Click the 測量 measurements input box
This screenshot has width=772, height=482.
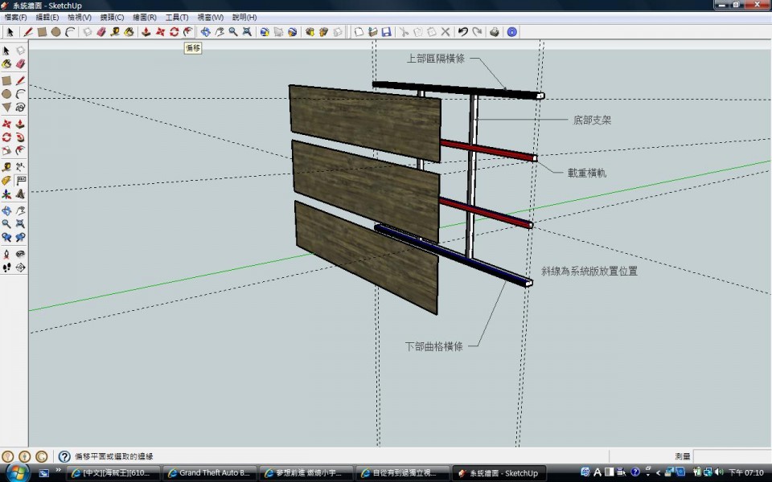click(x=731, y=456)
